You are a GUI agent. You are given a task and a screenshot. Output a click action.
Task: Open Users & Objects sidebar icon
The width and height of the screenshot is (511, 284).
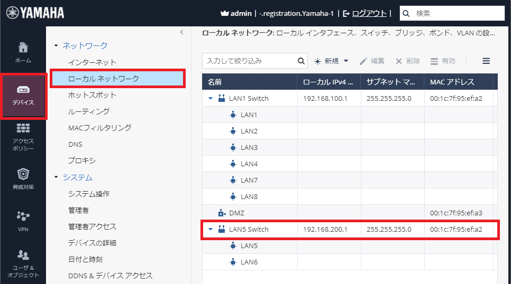click(x=23, y=255)
